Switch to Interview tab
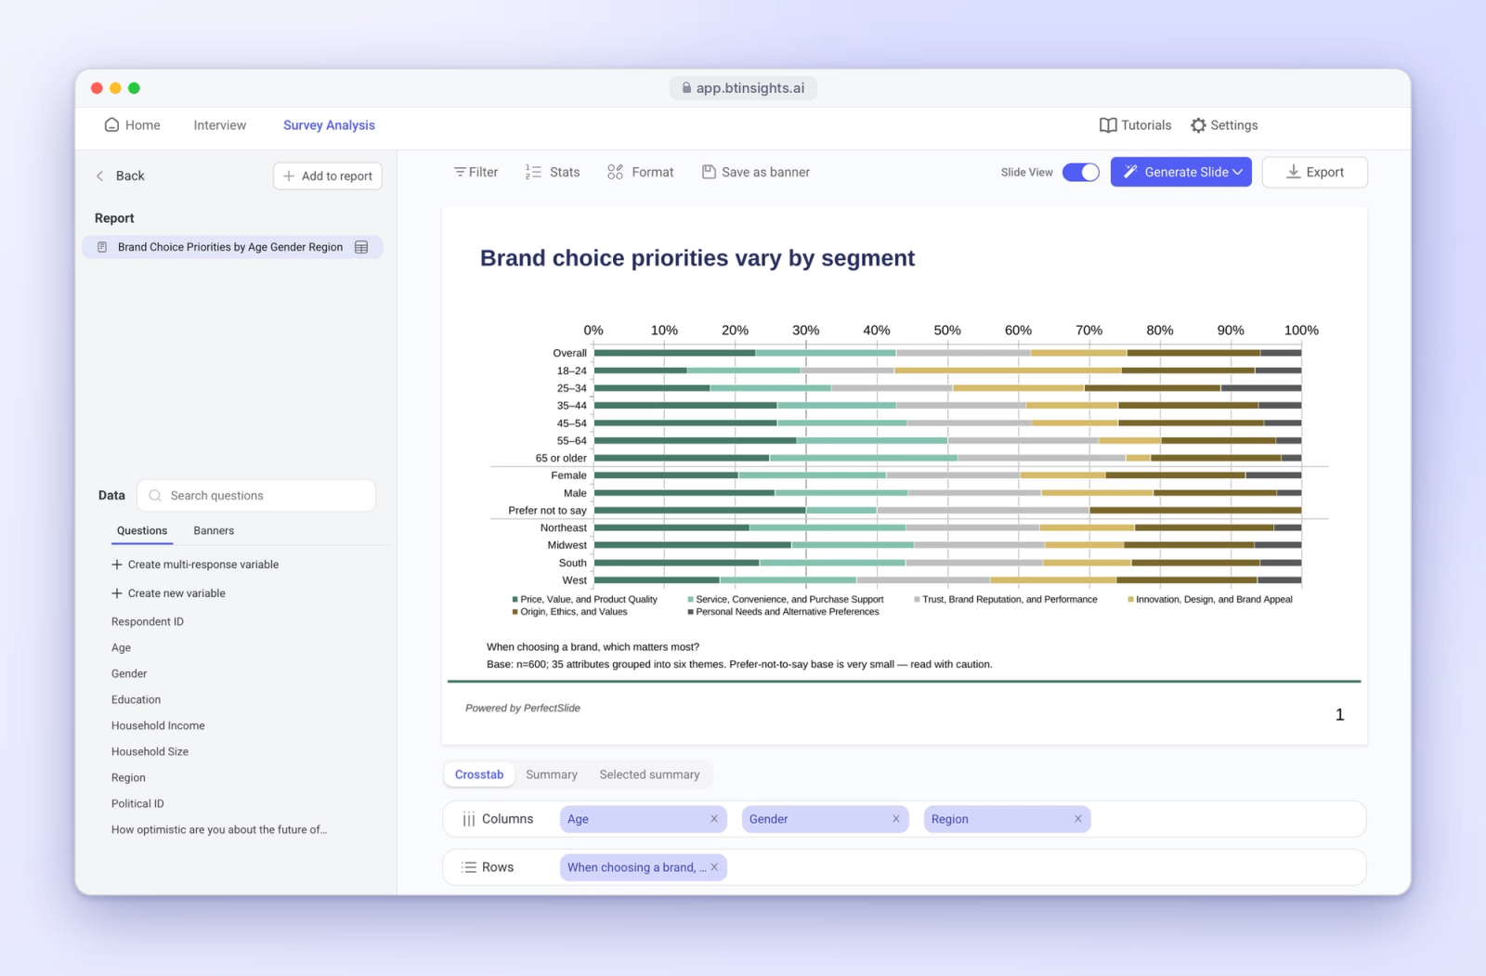 point(220,125)
